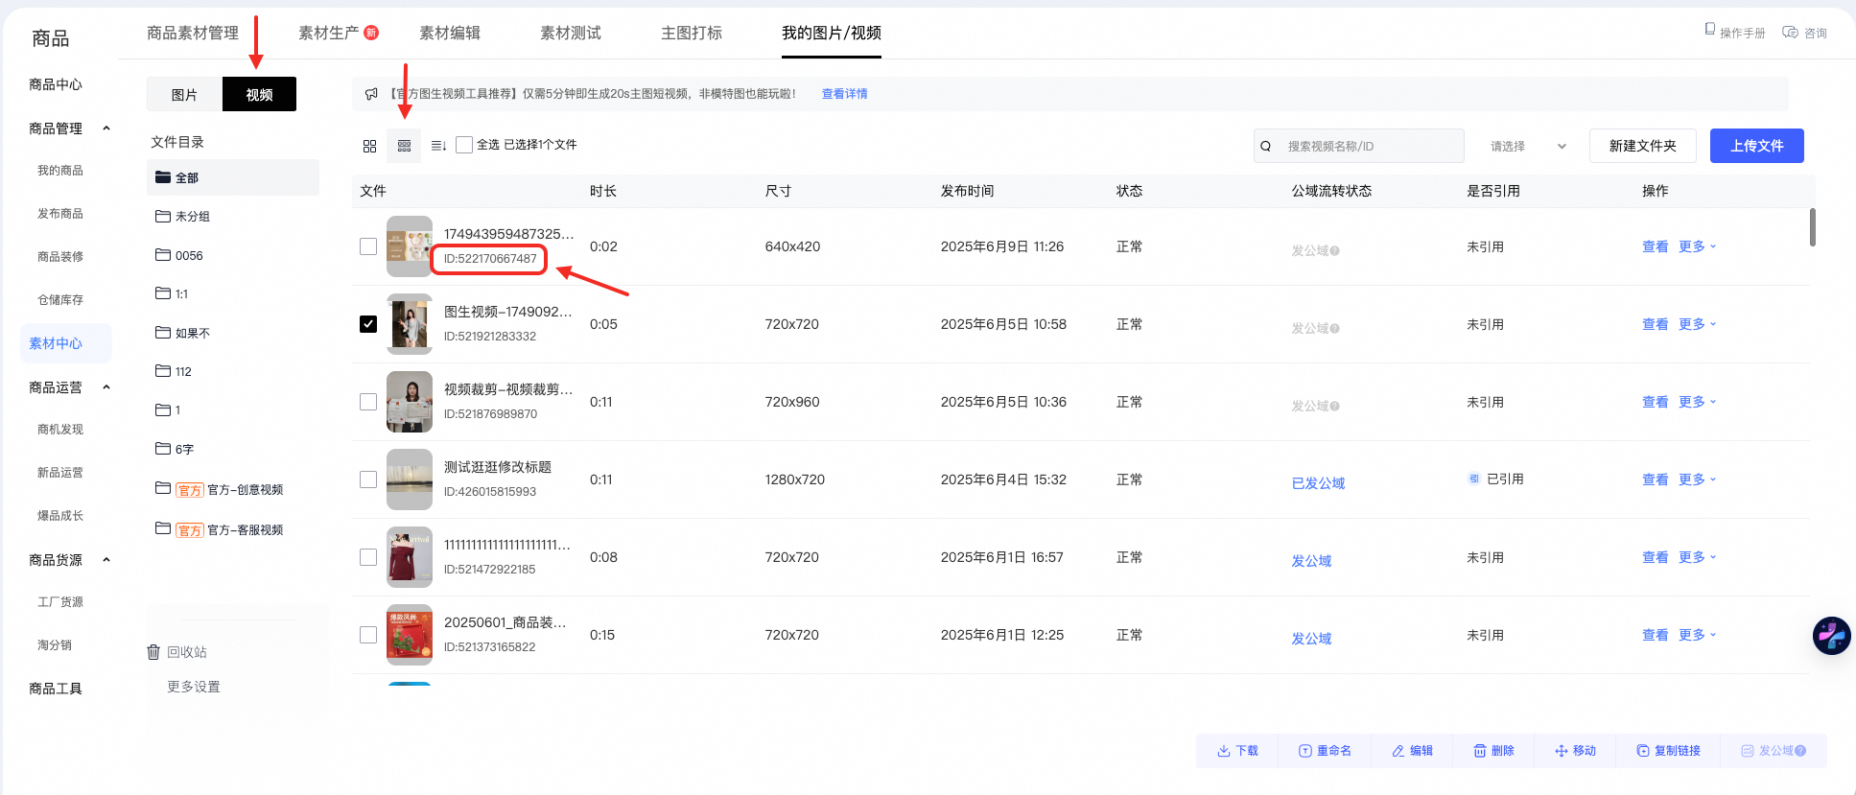Open the 全部 folder

233,177
